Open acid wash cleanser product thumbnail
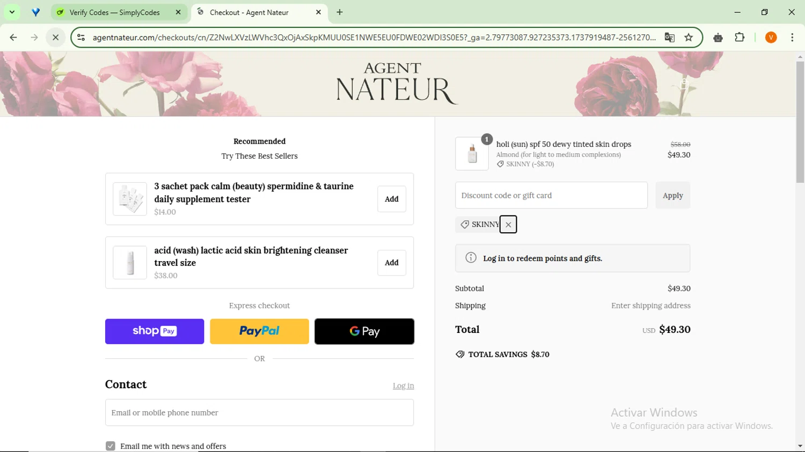This screenshot has width=805, height=452. pyautogui.click(x=130, y=263)
